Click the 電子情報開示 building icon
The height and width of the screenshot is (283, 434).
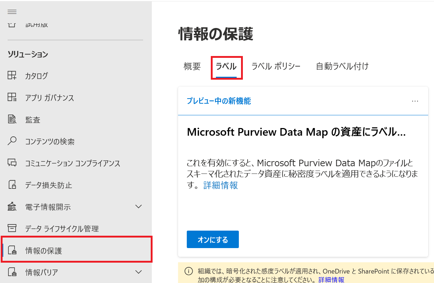pyautogui.click(x=12, y=206)
